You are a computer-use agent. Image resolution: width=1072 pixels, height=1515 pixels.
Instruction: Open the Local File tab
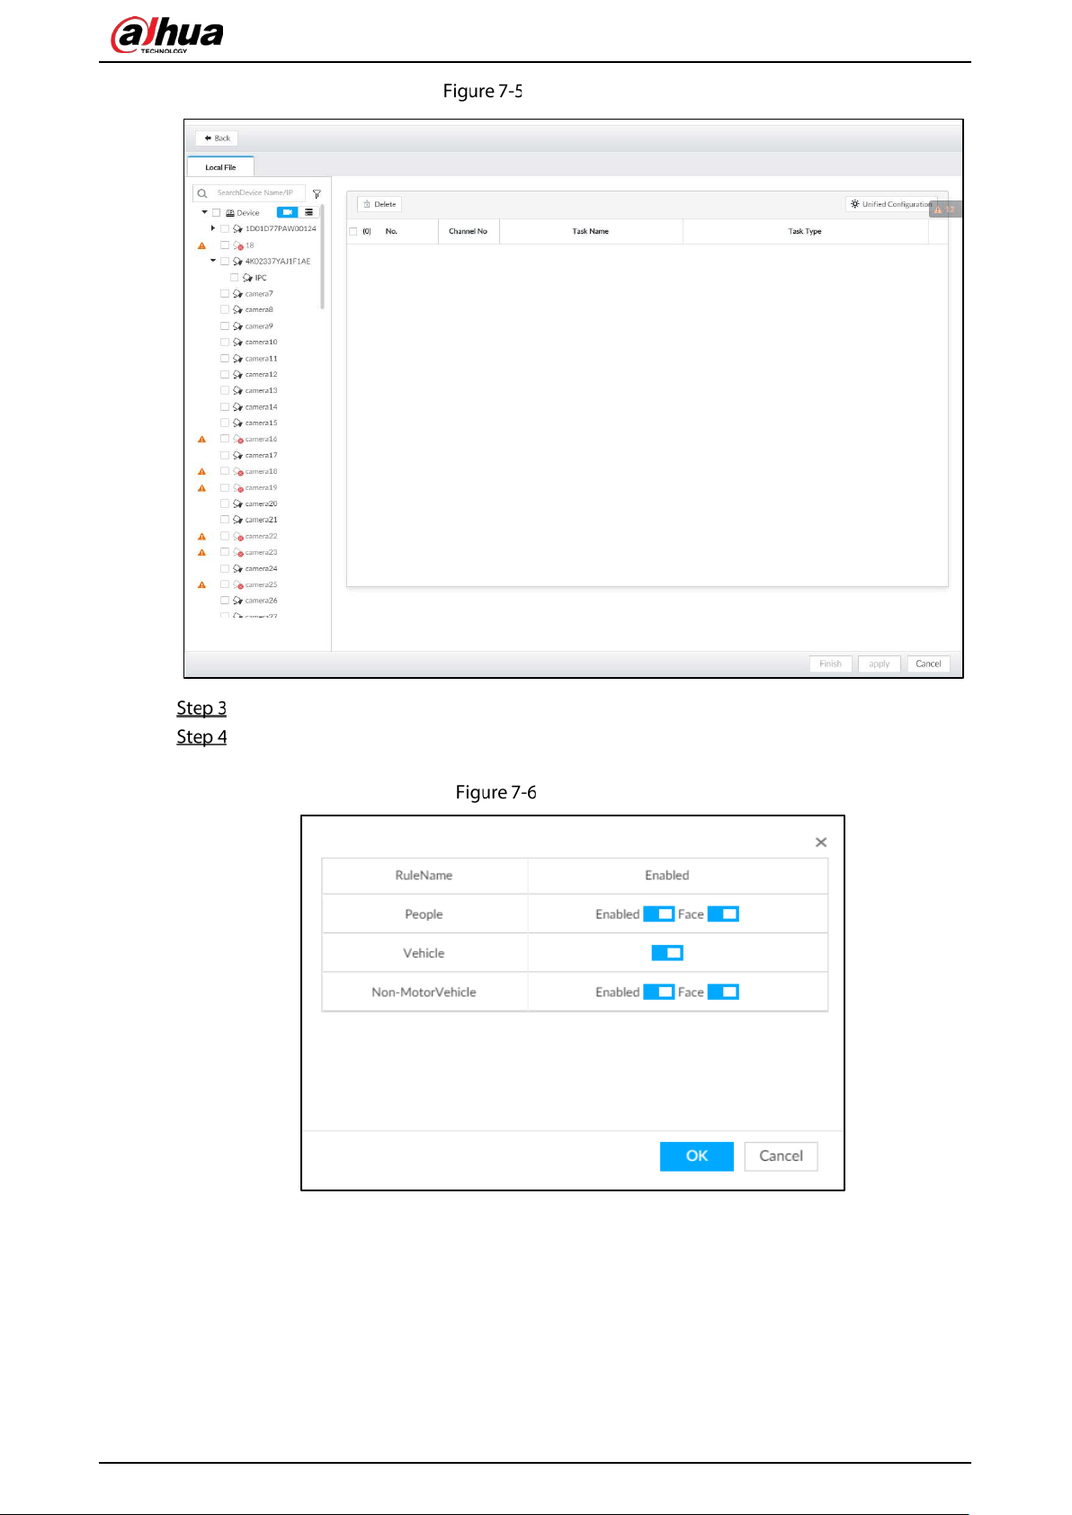click(220, 166)
